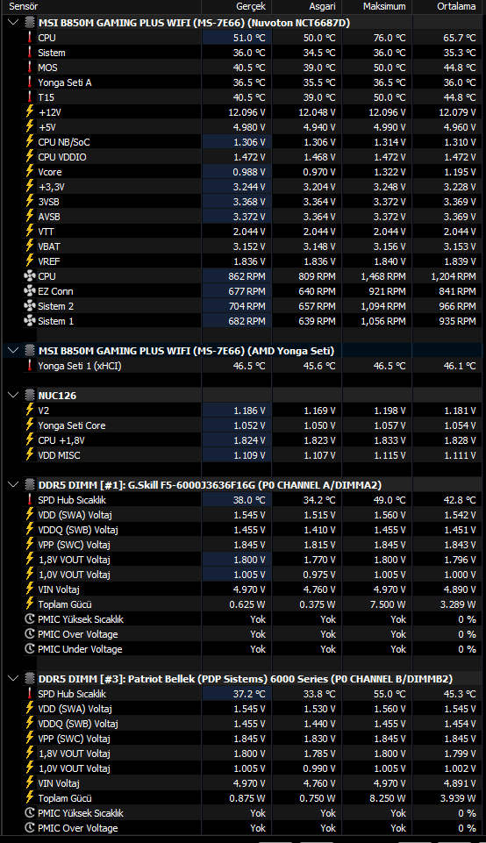Click the thermometer icon beside Yonga Seti 1 (xHCI)
This screenshot has height=843, width=486.
point(30,366)
